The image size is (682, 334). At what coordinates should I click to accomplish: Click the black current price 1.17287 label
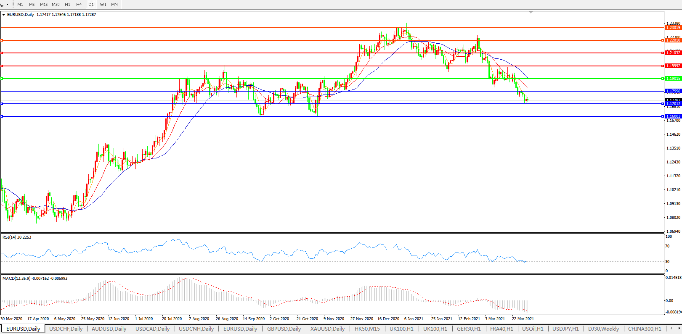click(673, 100)
